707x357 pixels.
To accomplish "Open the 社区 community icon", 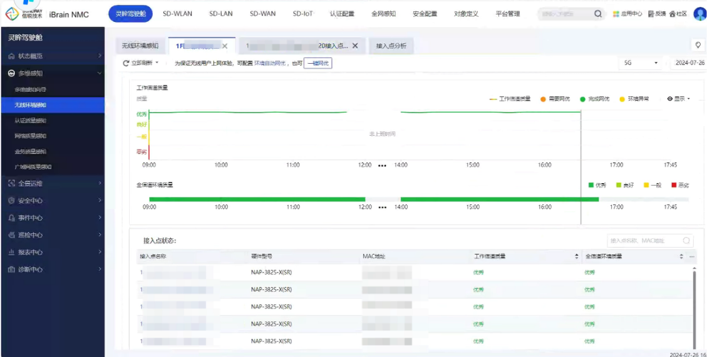I will 673,14.
